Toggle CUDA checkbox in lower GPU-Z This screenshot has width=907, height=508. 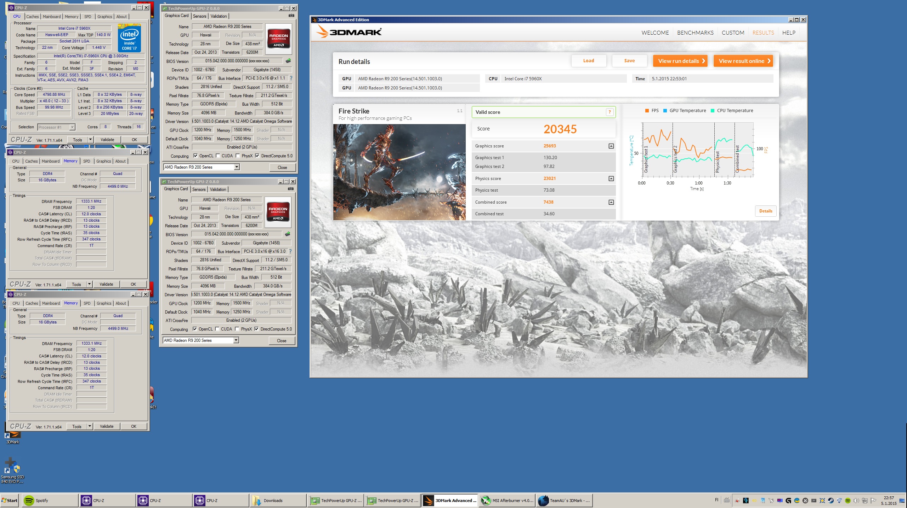pos(217,329)
